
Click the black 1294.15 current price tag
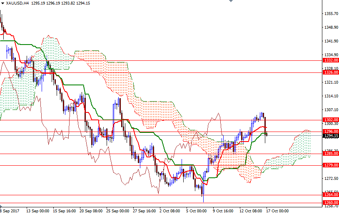(x=330, y=136)
